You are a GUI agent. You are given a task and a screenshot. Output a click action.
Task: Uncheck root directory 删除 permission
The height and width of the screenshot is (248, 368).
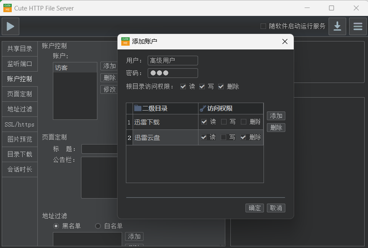221,86
